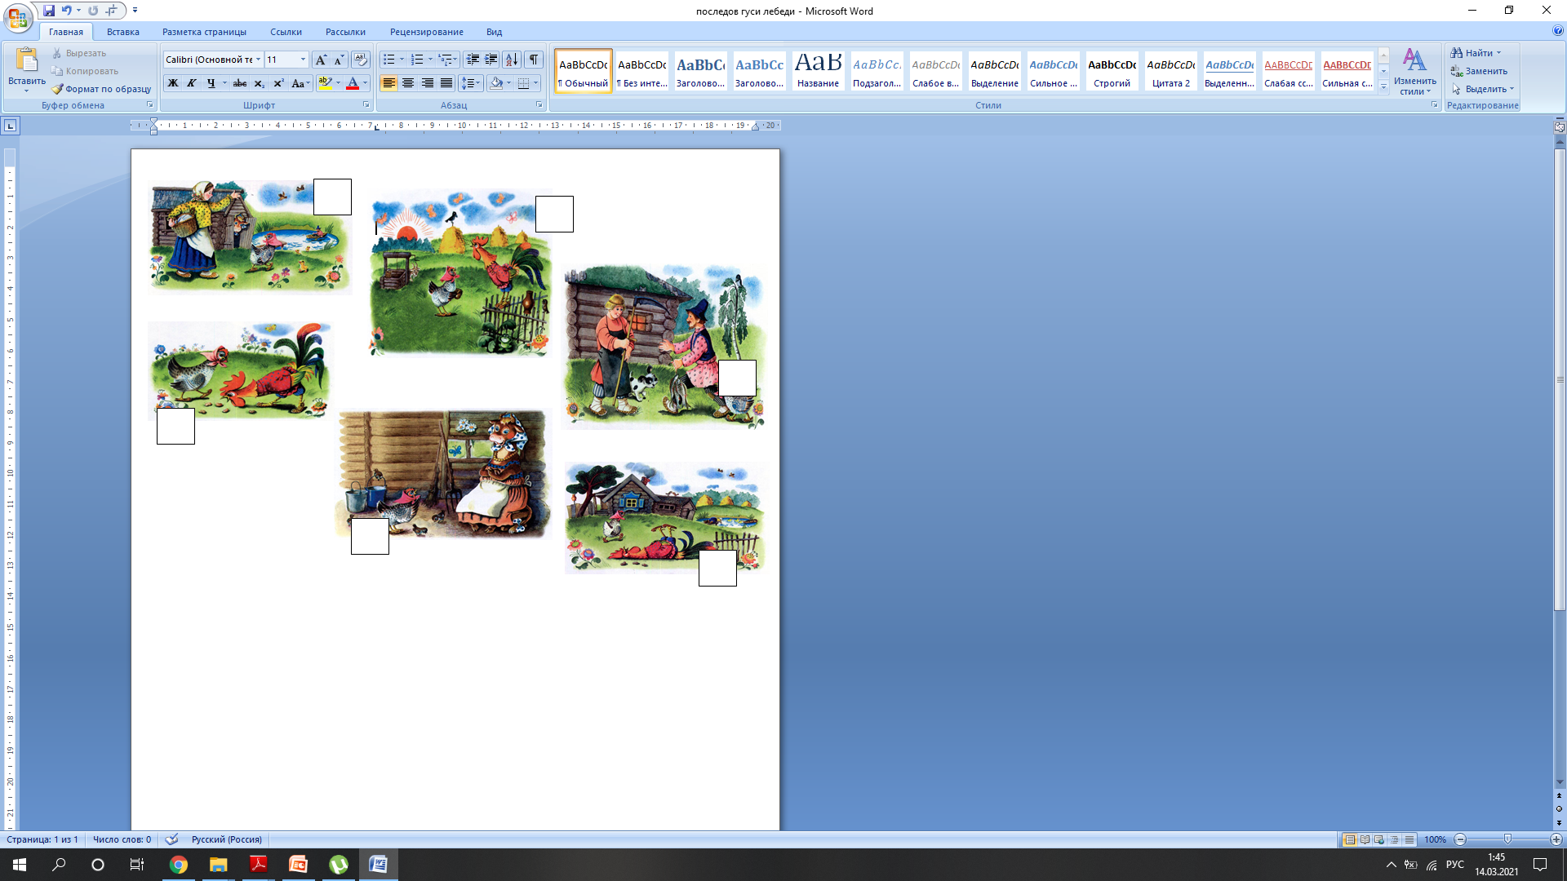1567x881 pixels.
Task: Cut selection with Вырезать
Action: click(x=79, y=53)
